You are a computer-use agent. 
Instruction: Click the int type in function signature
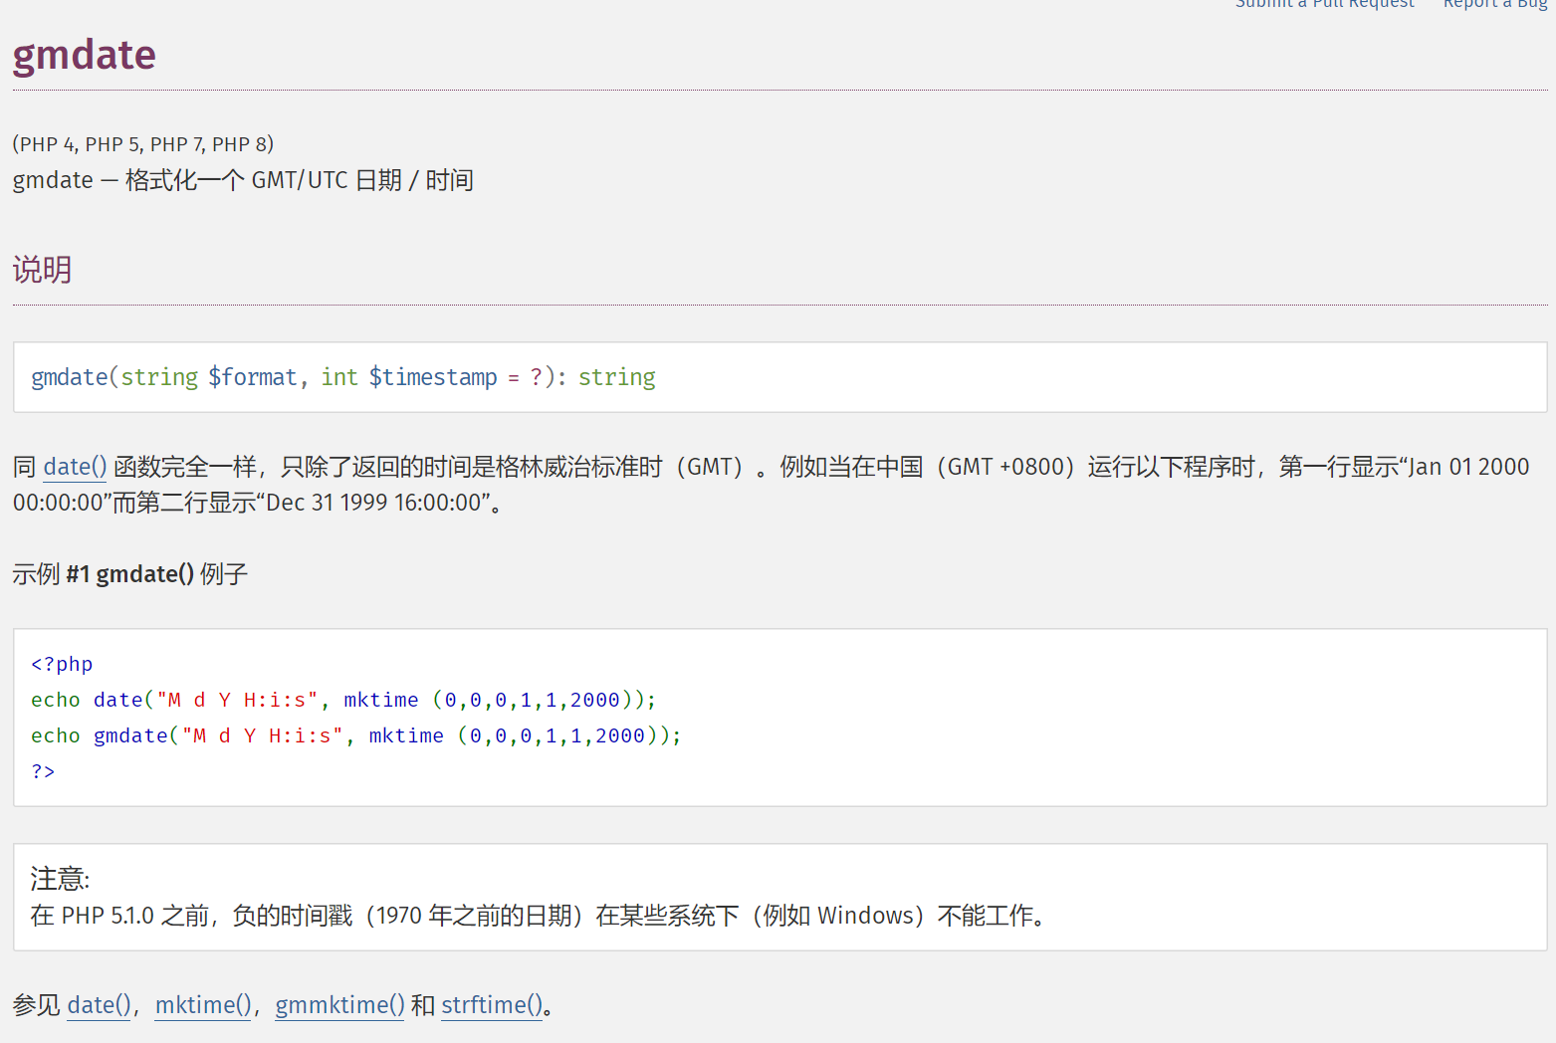pos(338,377)
